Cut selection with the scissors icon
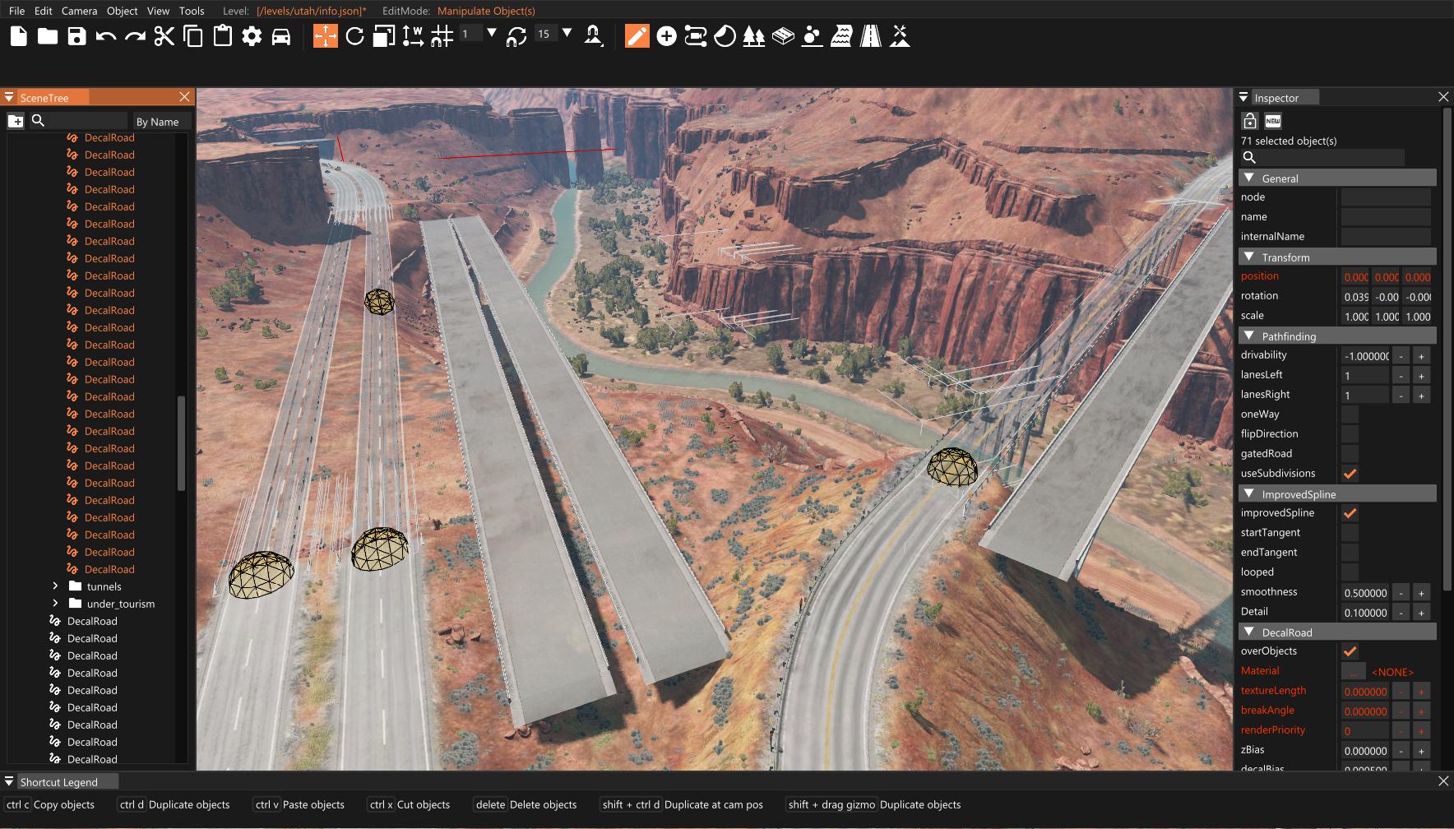 164,36
